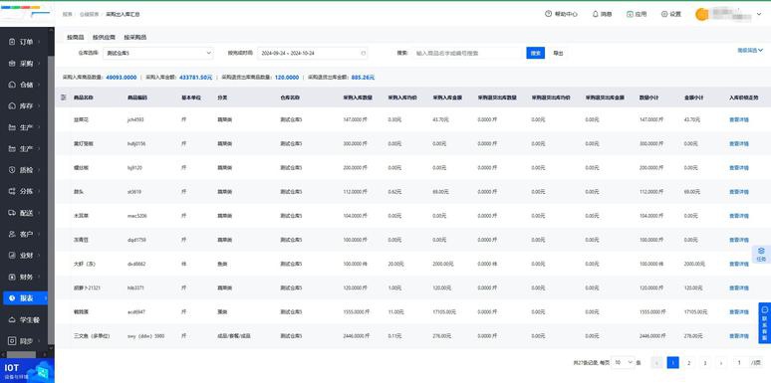Open the 仓库选择 warehouse dropdown
The width and height of the screenshot is (771, 383).
[157, 53]
